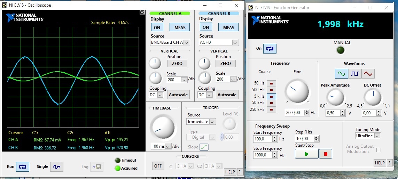The image size is (398, 179).
Task: Click the 1,998 kHz frequency readout
Action: pyautogui.click(x=341, y=24)
